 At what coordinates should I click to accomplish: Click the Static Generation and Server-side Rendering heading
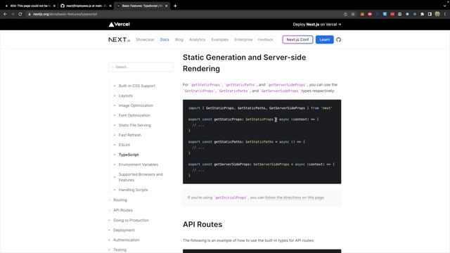[244, 63]
